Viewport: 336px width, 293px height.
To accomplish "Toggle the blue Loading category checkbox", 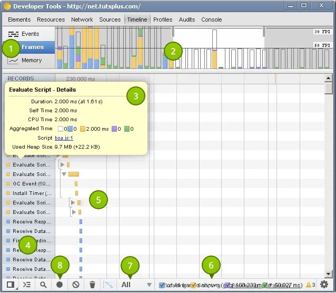I will pos(162,285).
